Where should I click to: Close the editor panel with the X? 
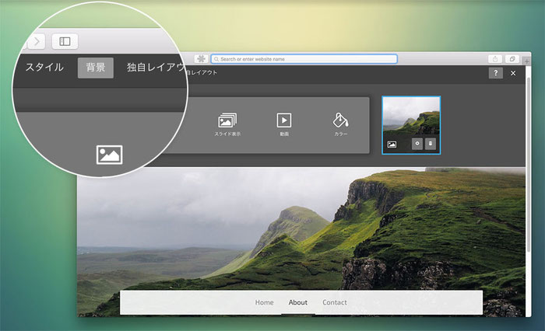pos(513,73)
